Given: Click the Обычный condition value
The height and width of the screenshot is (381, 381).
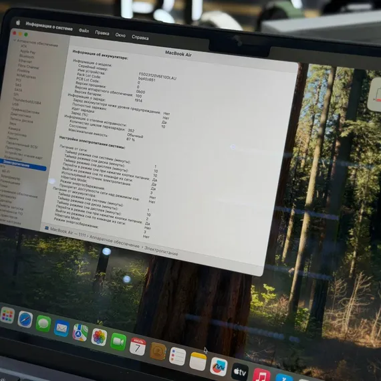Looking at the screenshot, I should pyautogui.click(x=135, y=136).
